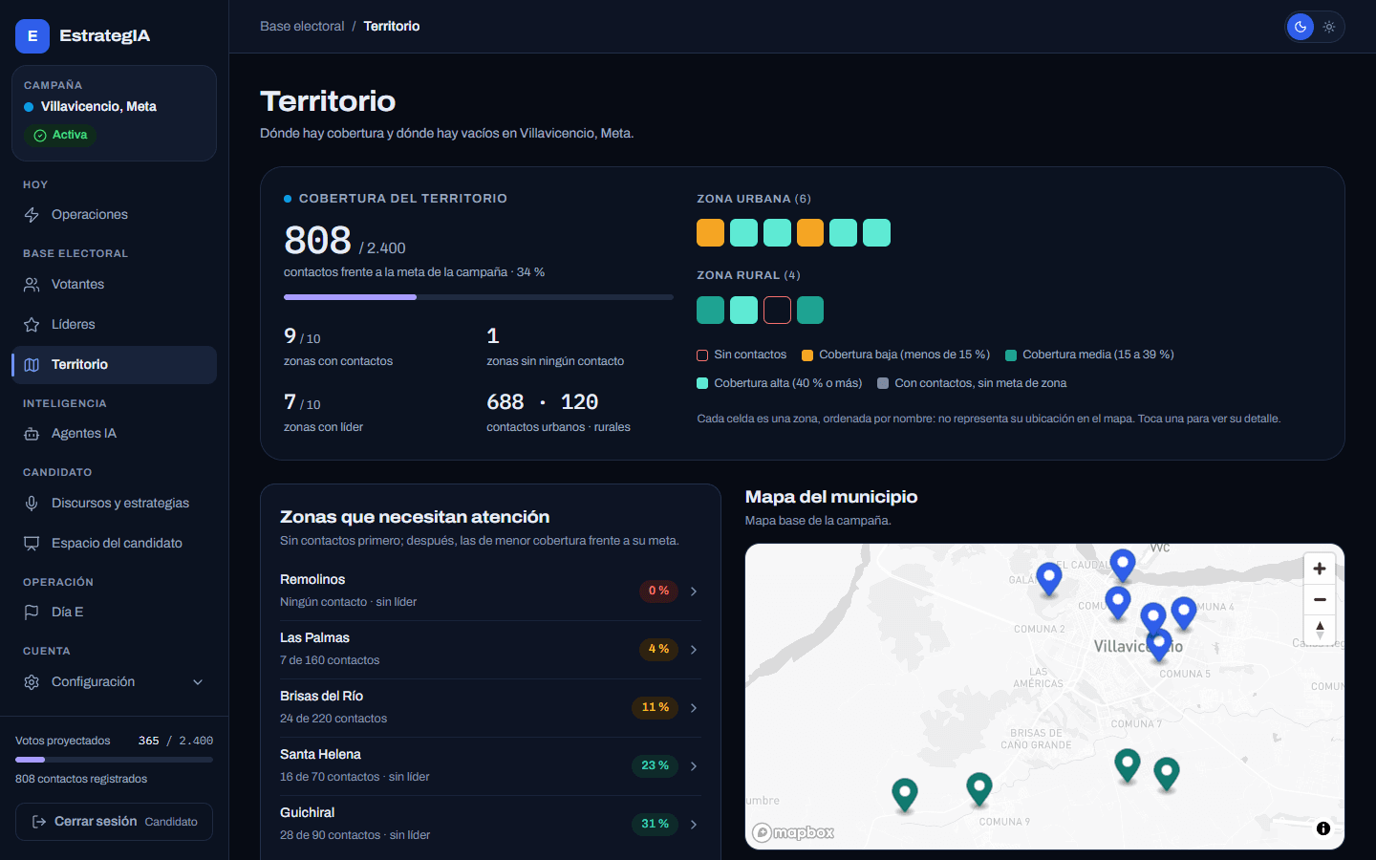Viewport: 1376px width, 860px height.
Task: Reset map bearing with the compass button
Action: coord(1320,630)
